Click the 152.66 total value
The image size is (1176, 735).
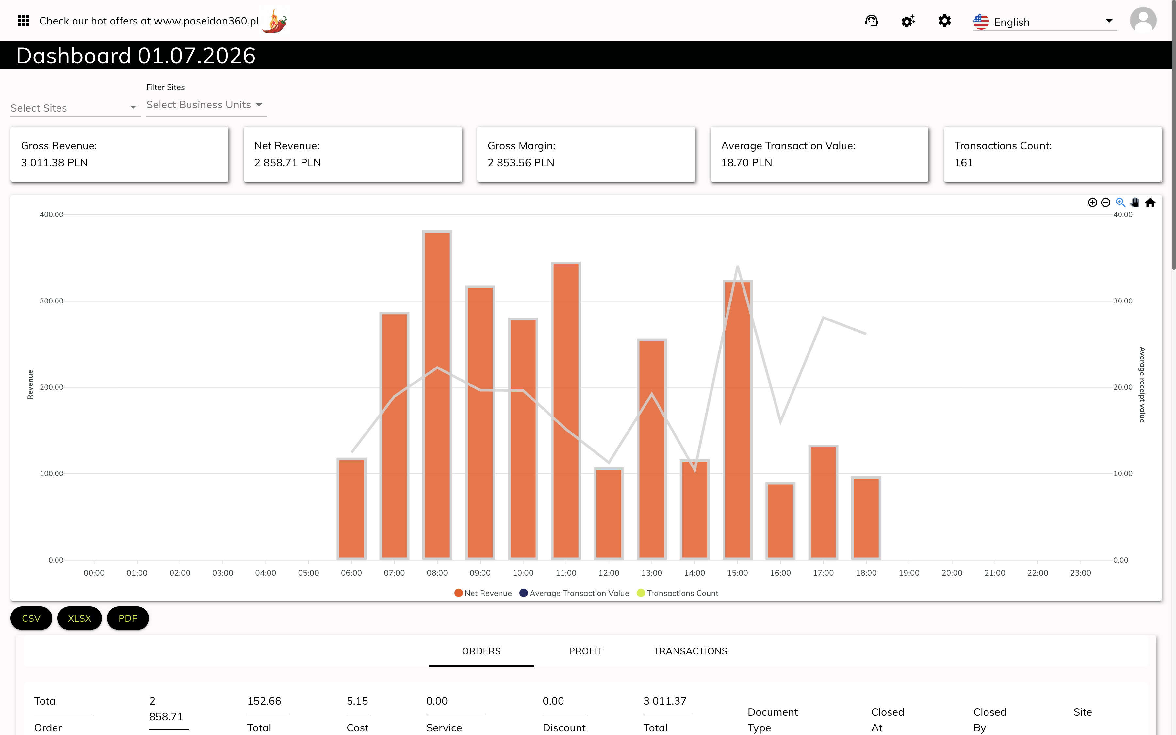264,701
